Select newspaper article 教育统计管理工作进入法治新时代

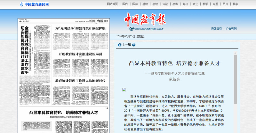click(80, 81)
